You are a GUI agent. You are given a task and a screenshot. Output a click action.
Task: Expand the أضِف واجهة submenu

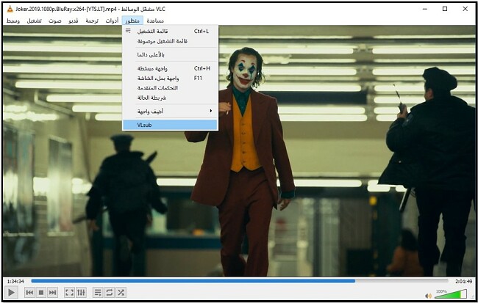point(170,112)
